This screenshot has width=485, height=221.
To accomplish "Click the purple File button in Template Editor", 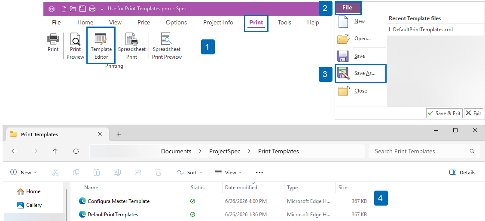I will tap(348, 8).
